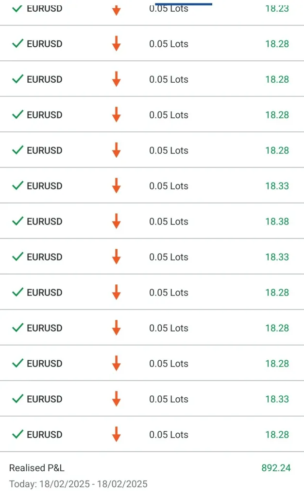This screenshot has height=498, width=304.
Task: Click the green checkmark in the 18.38 profit row
Action: pyautogui.click(x=18, y=221)
